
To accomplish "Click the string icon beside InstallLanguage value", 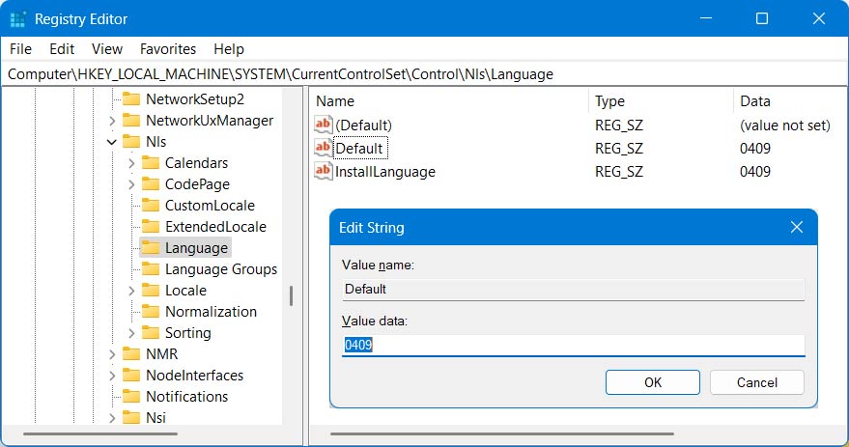I will (x=324, y=171).
